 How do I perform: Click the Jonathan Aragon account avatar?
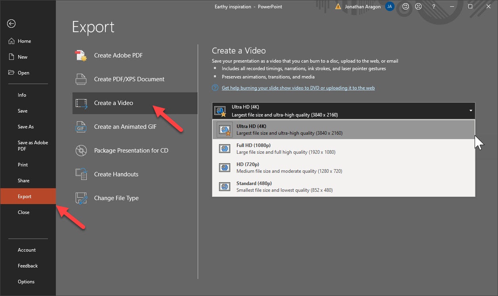pyautogui.click(x=389, y=6)
